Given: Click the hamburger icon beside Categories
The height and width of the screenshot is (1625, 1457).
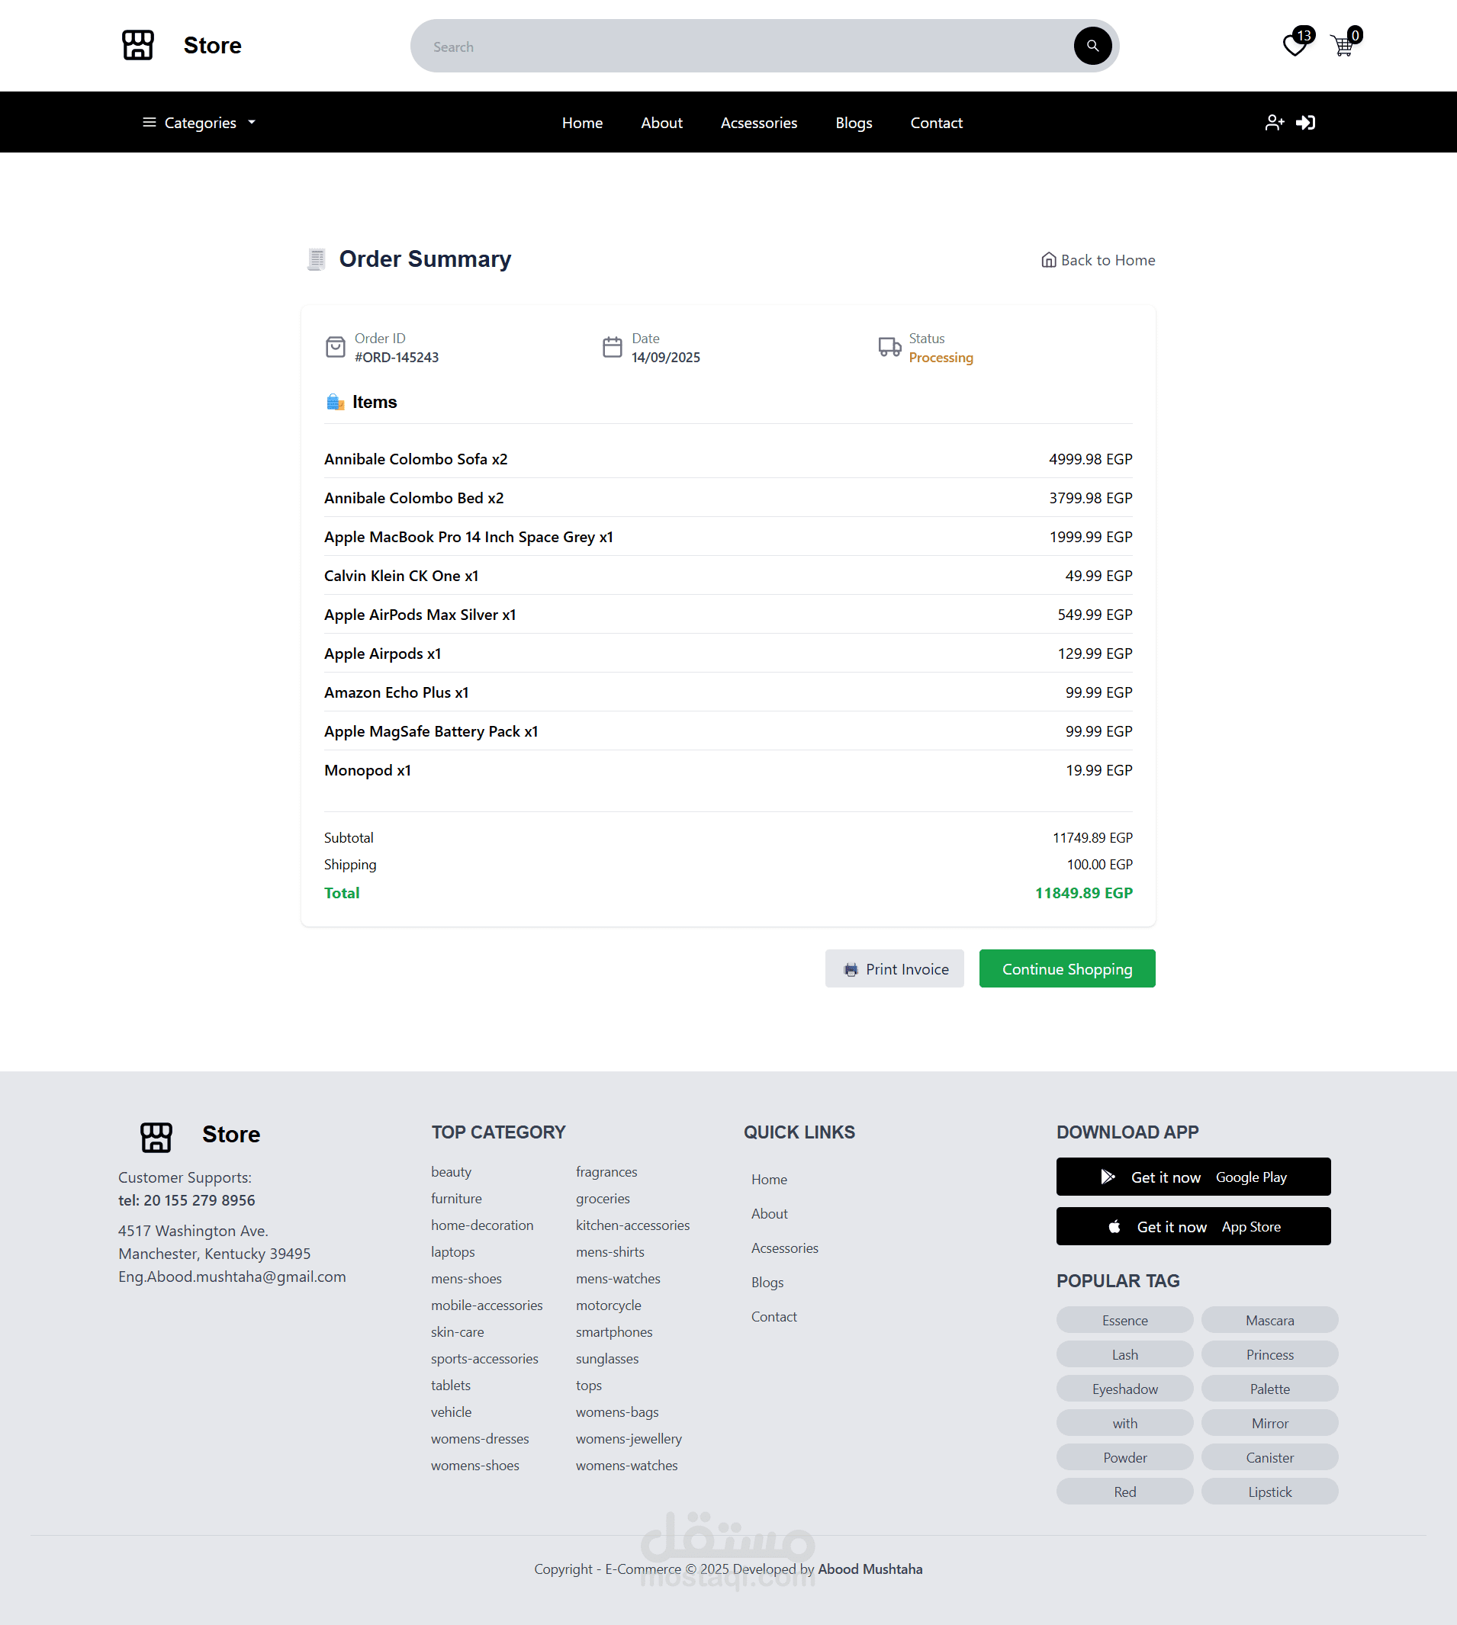Looking at the screenshot, I should pyautogui.click(x=149, y=123).
